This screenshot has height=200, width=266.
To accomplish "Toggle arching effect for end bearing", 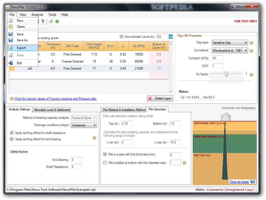I will tap(12, 139).
